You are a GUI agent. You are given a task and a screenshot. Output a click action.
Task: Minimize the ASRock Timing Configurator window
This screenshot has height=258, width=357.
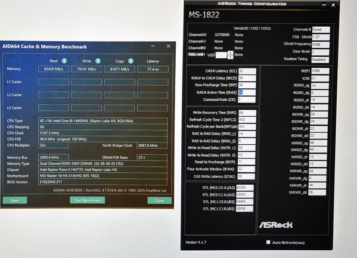click(x=324, y=5)
